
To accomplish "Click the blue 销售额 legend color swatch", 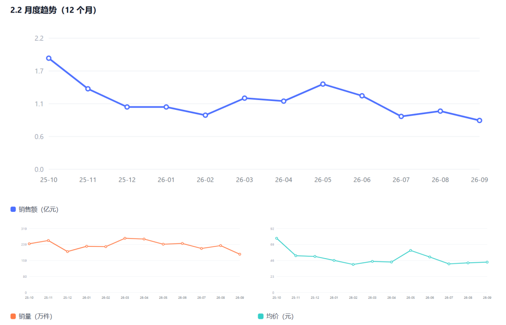I will 13,209.
